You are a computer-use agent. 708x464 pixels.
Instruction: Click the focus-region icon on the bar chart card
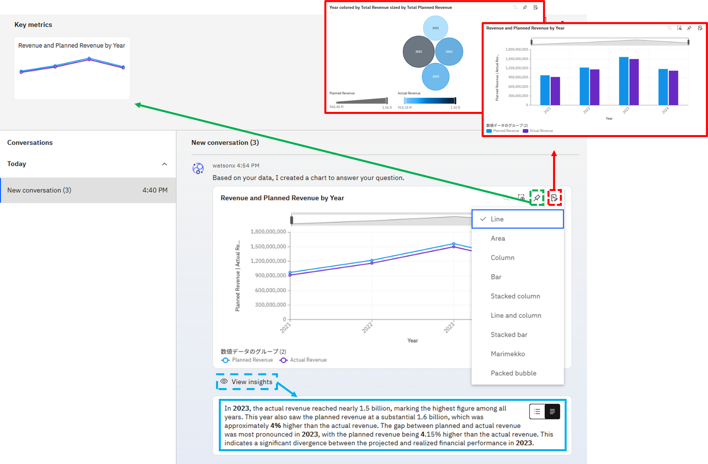click(679, 28)
